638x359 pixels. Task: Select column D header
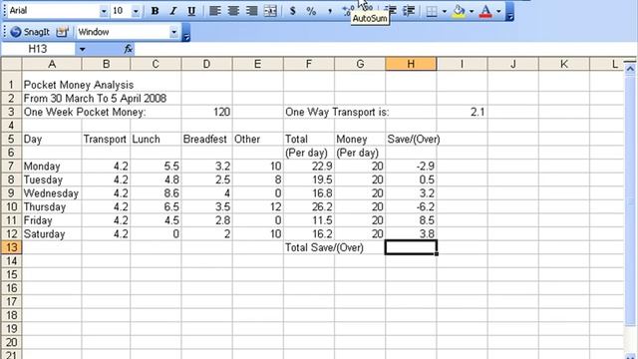[206, 64]
